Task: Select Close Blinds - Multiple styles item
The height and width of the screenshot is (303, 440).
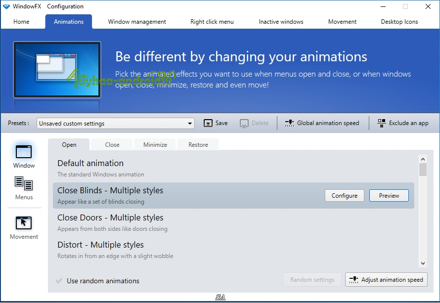Action: (233, 196)
